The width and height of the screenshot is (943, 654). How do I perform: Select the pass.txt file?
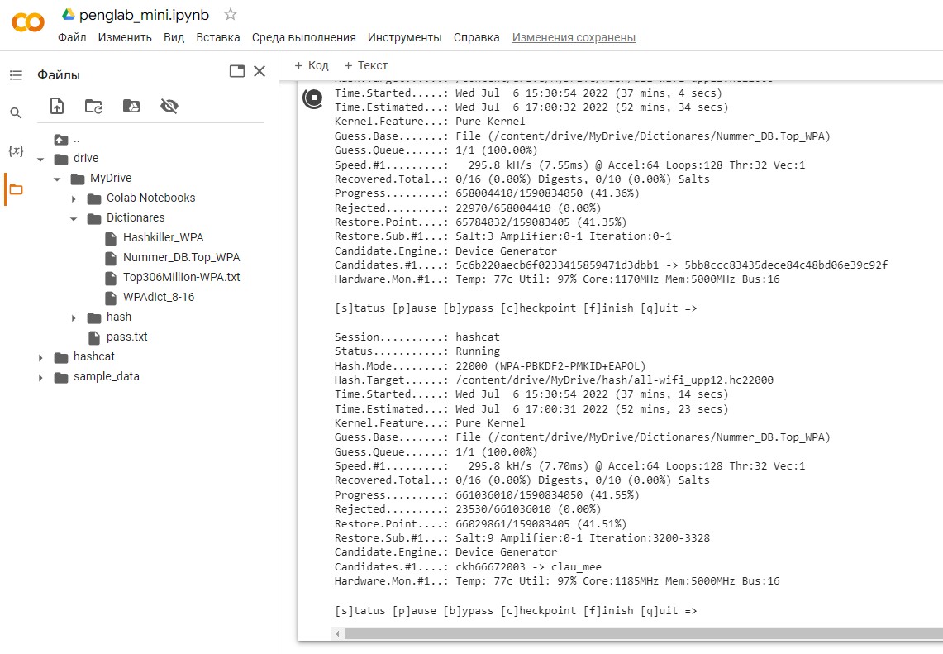[126, 337]
